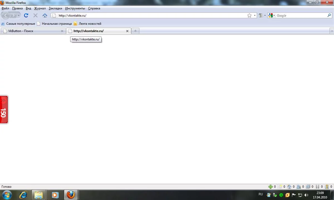
Task: Click the video film-strip counter in status bar
Action: coord(319,187)
